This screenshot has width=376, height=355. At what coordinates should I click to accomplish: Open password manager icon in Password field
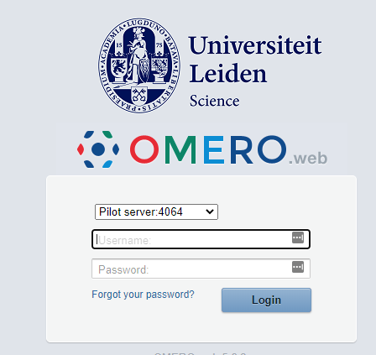[x=298, y=267]
